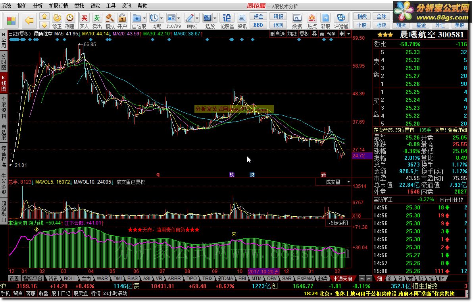
Task: Open the 测速 speed test icon
Action: click(70, 21)
